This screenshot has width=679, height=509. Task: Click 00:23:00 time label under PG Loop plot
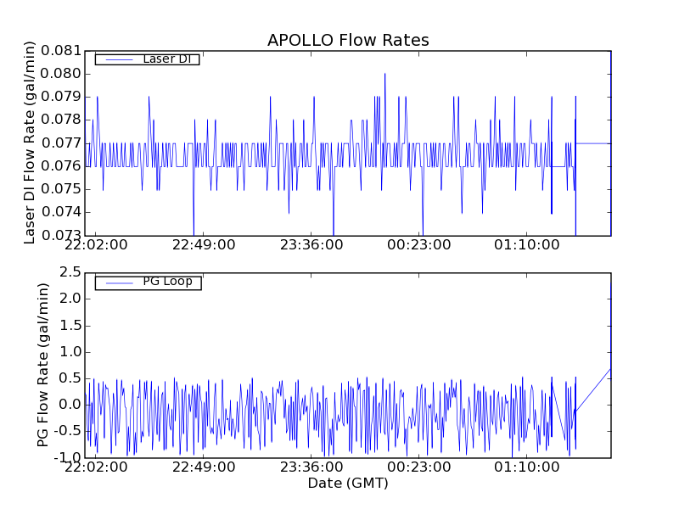pos(418,467)
